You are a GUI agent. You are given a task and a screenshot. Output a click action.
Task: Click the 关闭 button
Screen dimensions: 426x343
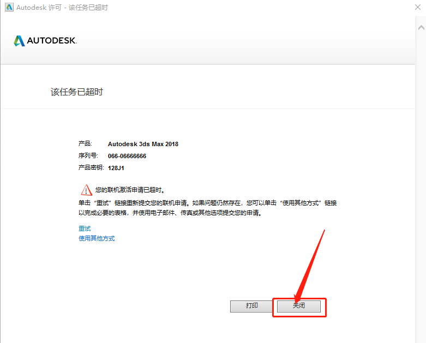click(x=299, y=306)
